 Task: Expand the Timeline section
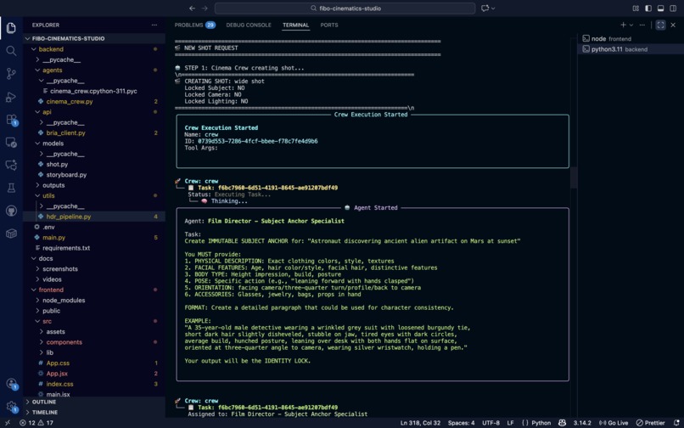[94, 412]
